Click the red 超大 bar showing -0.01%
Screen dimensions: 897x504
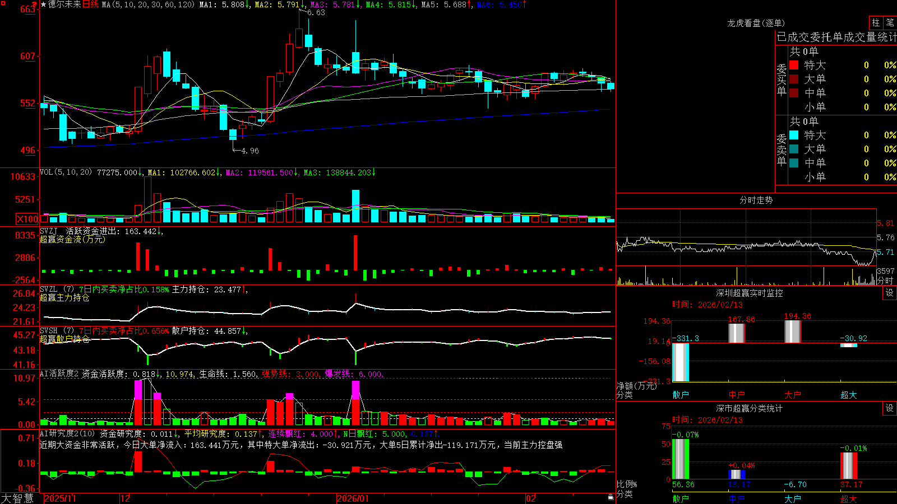848,466
